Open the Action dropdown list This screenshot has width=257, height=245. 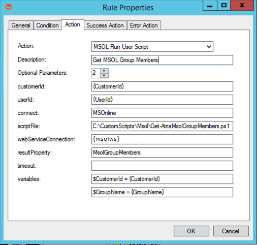pyautogui.click(x=209, y=47)
